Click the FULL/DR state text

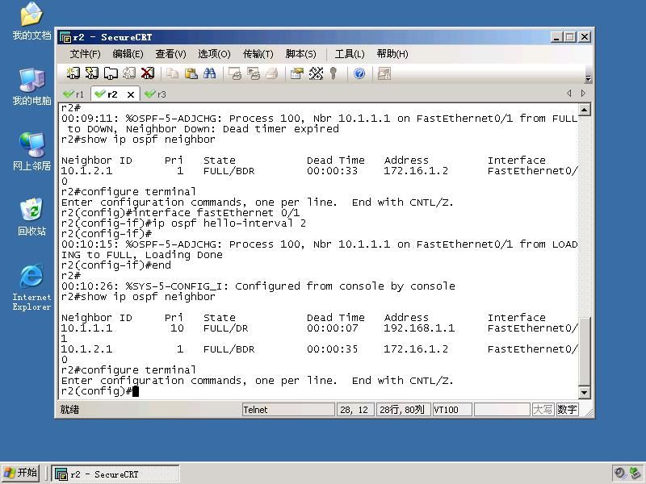click(226, 328)
